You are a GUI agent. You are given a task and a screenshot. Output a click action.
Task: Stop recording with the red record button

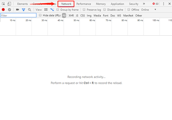click(3, 10)
